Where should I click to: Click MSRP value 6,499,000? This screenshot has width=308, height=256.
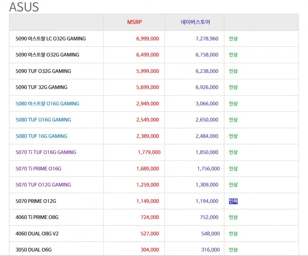click(147, 55)
